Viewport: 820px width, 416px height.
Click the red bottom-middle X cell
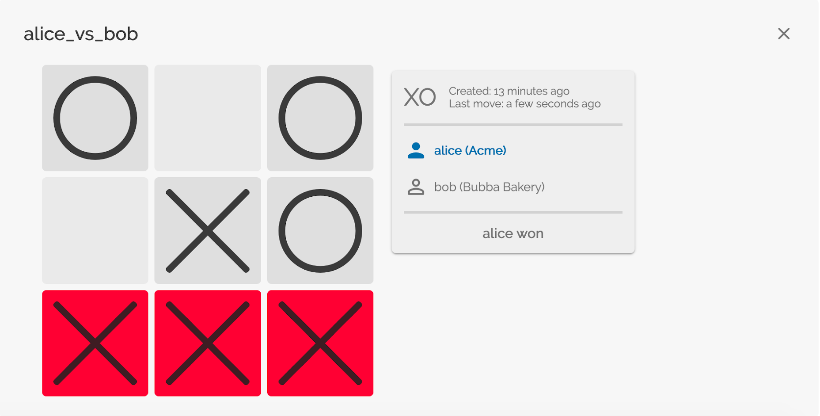click(208, 343)
